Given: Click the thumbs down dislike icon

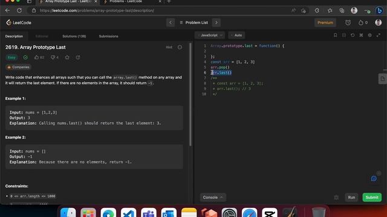Looking at the screenshot, I should [x=53, y=57].
